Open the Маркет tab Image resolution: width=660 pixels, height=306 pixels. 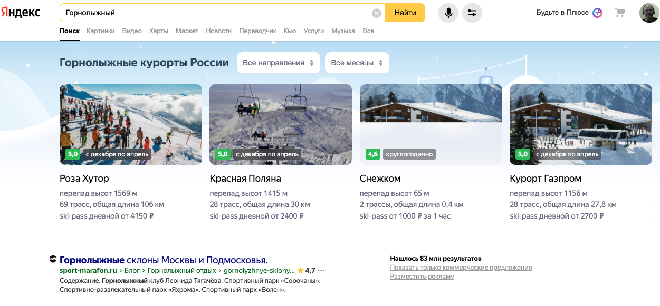[x=187, y=31]
